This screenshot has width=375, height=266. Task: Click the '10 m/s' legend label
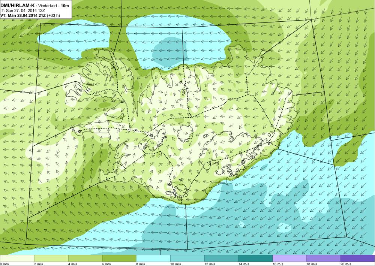tap(176, 264)
